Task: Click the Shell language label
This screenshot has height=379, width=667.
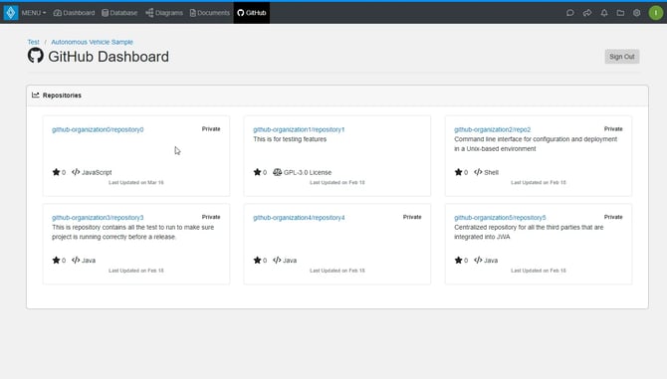Action: coord(491,172)
